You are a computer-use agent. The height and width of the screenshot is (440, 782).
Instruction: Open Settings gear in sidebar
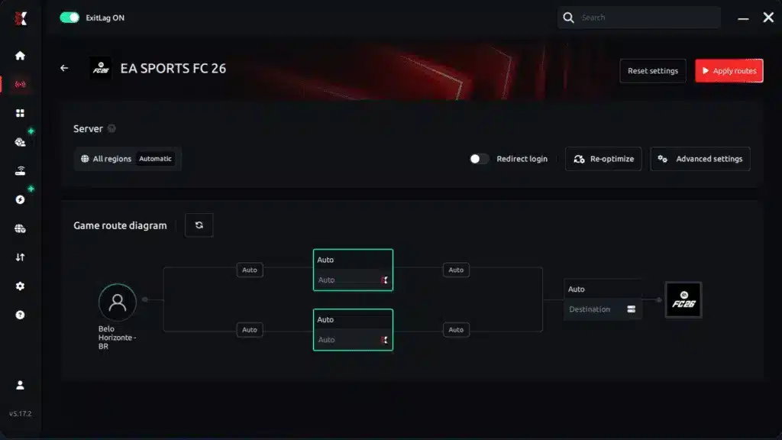pos(20,286)
